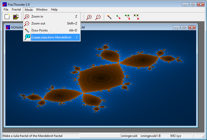Image resolution: width=207 pixels, height=140 pixels.
Task: Click the New fractal toolbar icon
Action: tap(7, 17)
